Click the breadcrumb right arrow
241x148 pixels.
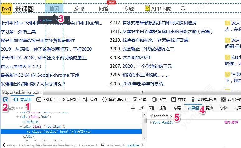point(142,145)
